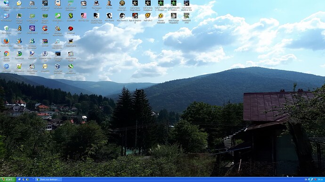Open HyperCam 2 shortcut
This screenshot has width=325, height=182.
point(71,41)
